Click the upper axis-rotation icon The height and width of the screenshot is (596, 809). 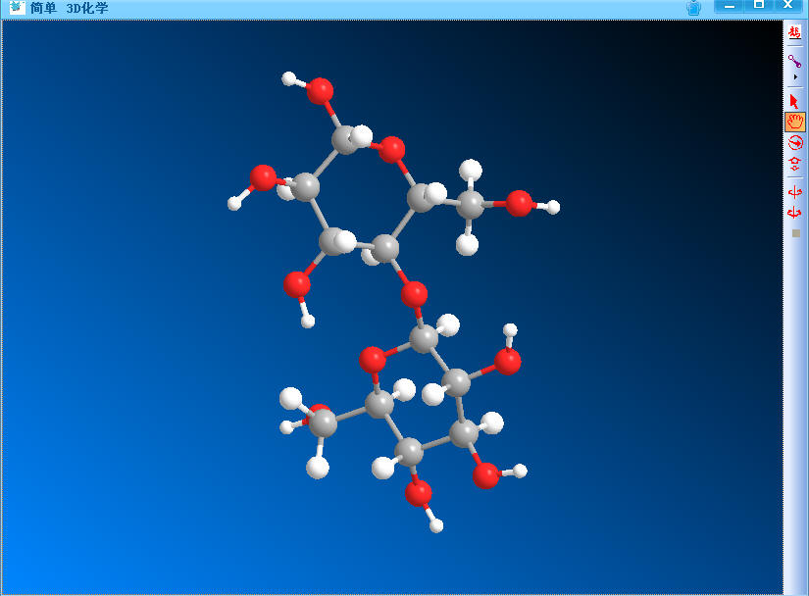click(x=794, y=191)
